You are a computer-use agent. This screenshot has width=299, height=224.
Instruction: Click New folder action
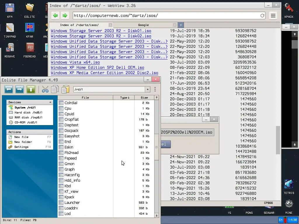30,142
